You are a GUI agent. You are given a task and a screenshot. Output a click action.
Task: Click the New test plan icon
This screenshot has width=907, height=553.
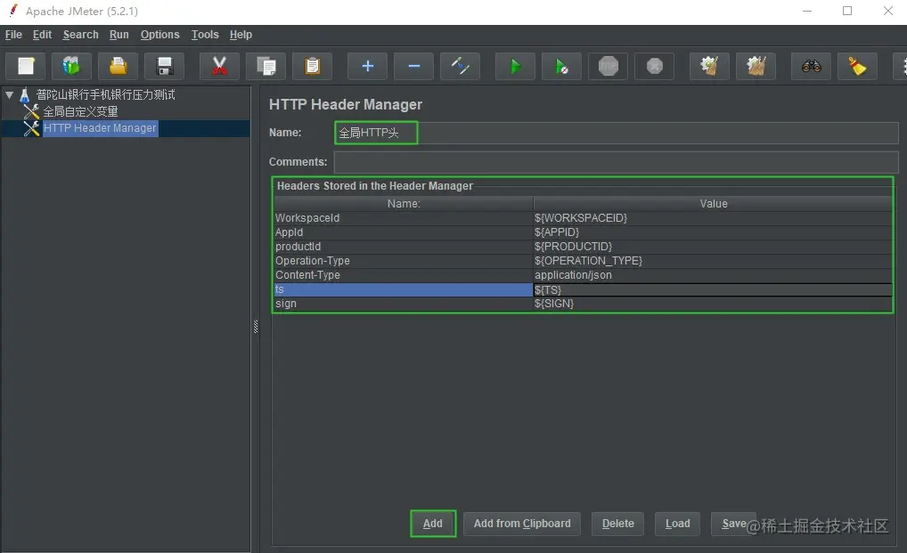click(x=26, y=67)
